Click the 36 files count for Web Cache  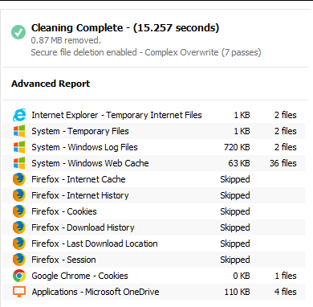coord(283,163)
